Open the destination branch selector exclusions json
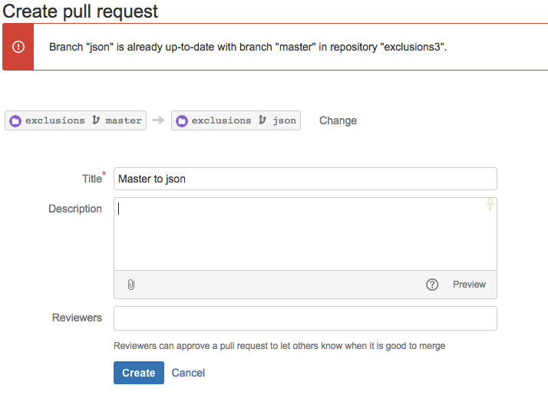This screenshot has width=548, height=405. 236,120
